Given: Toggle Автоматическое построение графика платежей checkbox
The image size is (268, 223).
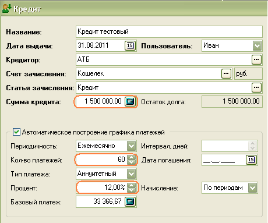Looking at the screenshot, I should (x=16, y=132).
